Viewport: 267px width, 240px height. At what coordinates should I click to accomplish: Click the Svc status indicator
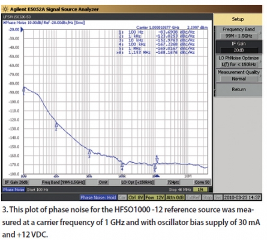coord(218,197)
